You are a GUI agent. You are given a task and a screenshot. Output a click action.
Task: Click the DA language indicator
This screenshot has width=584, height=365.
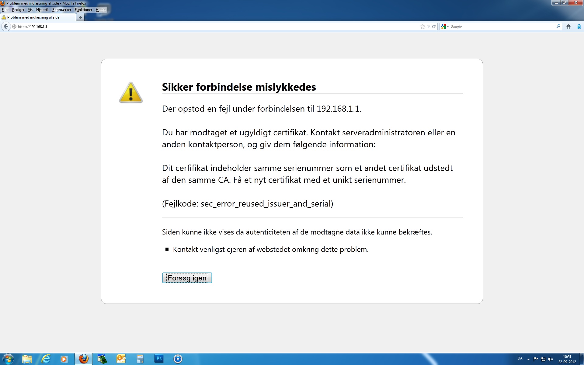[520, 359]
